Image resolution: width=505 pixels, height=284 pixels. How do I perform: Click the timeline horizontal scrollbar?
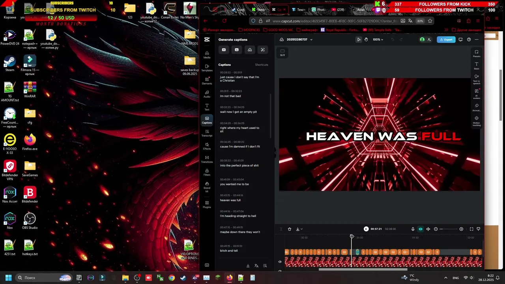click(x=363, y=270)
